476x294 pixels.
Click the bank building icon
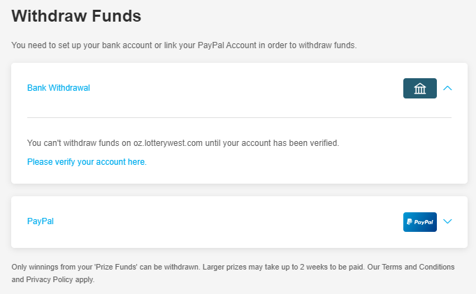pyautogui.click(x=420, y=88)
